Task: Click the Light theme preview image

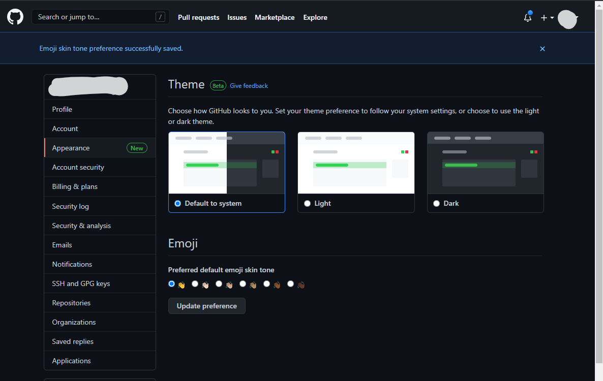Action: [x=356, y=163]
